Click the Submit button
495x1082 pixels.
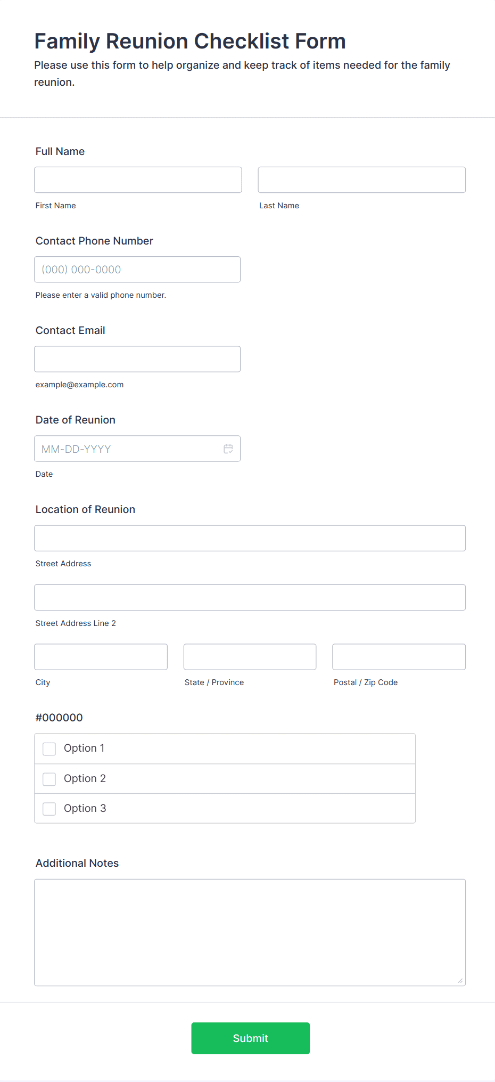coord(250,1038)
